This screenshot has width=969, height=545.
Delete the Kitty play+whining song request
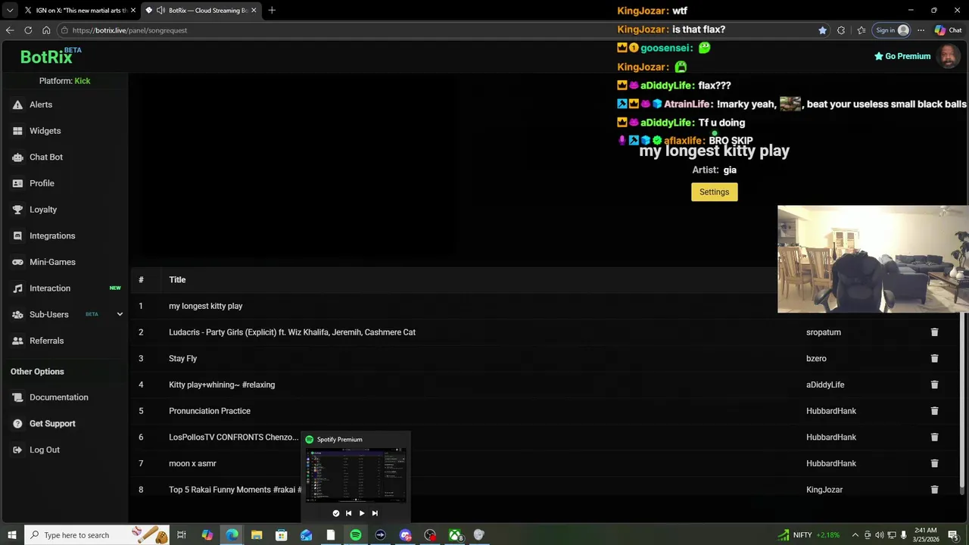pos(934,385)
